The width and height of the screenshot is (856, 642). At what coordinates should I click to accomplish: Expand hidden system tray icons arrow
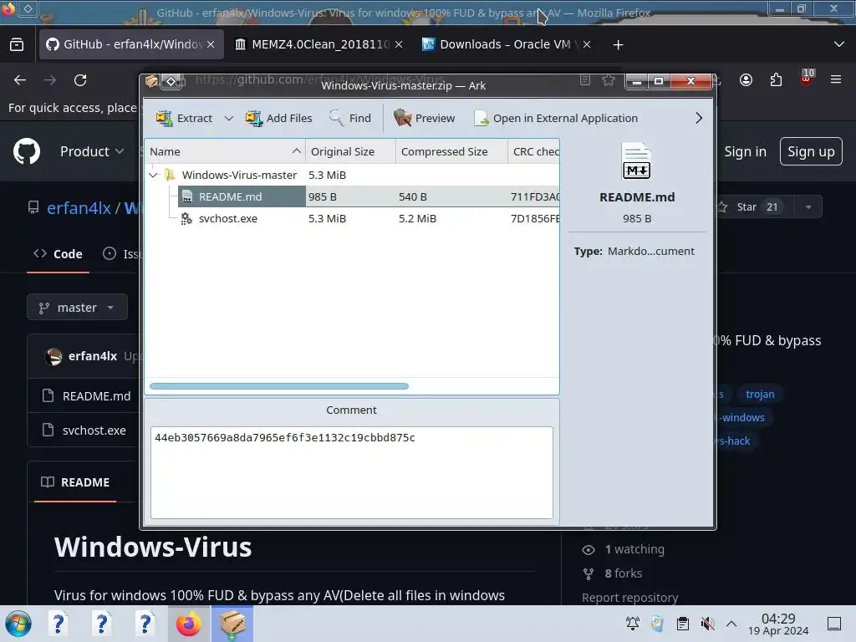[731, 624]
